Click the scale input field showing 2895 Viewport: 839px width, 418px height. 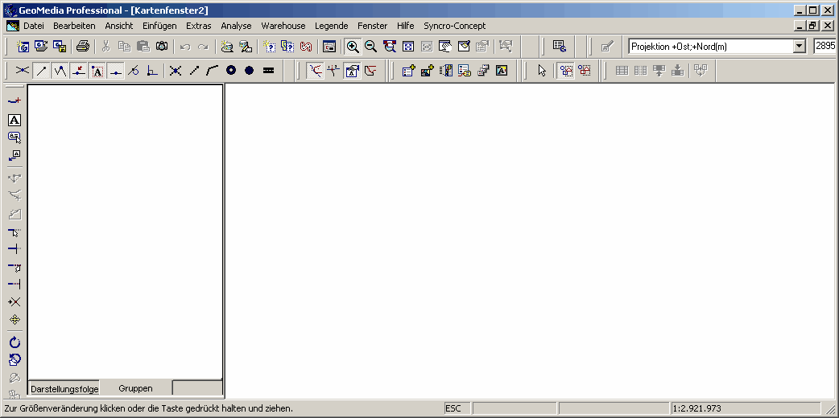pyautogui.click(x=825, y=47)
